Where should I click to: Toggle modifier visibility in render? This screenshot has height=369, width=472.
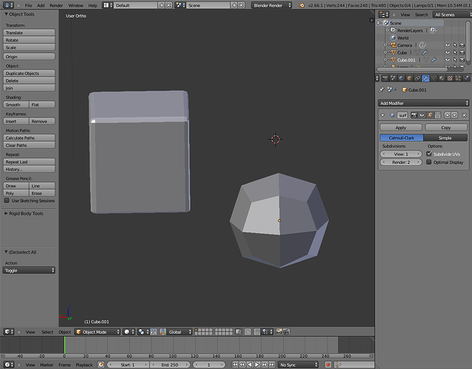click(x=414, y=115)
